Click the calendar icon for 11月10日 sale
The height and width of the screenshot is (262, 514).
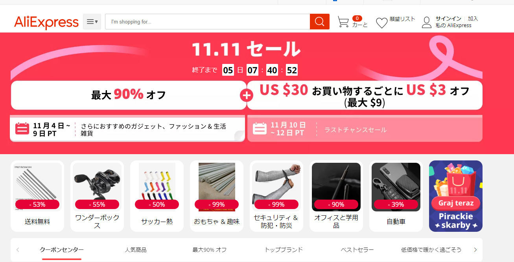pyautogui.click(x=260, y=129)
